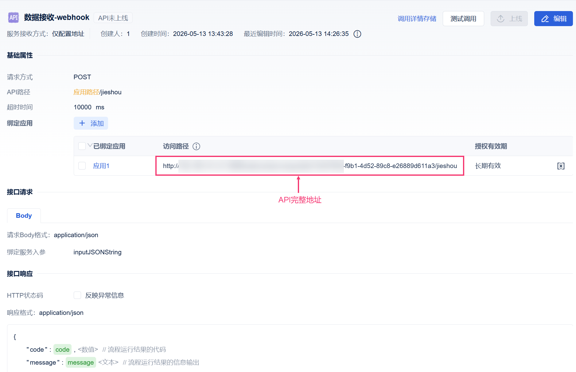Click the pencil icon on the 编辑 button
The width and height of the screenshot is (576, 372).
coord(545,19)
